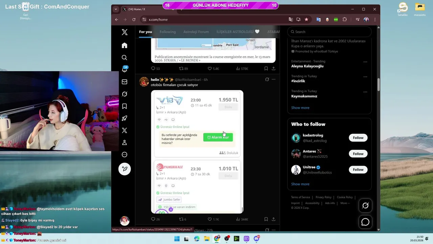
Task: Open more options on helin's post
Action: pyautogui.click(x=273, y=79)
